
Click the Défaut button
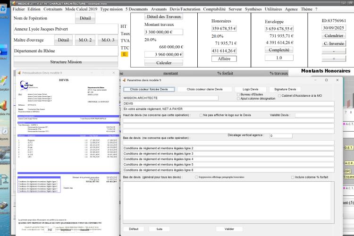click(134, 229)
